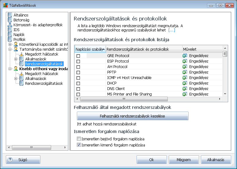Select Rendszerszolgáltatások under Kisebb otthoni profile
237x169 pixels.
click(44, 84)
